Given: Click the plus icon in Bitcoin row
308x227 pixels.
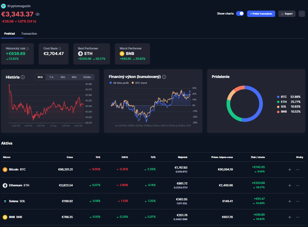Looking at the screenshot, I should (x=289, y=170).
